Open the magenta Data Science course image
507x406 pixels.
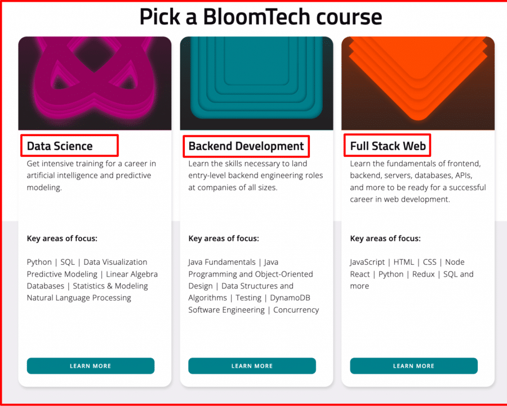(x=95, y=83)
